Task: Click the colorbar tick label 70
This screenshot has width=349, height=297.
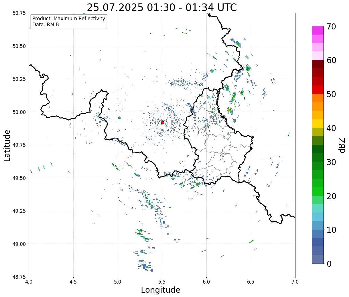Action: click(331, 27)
